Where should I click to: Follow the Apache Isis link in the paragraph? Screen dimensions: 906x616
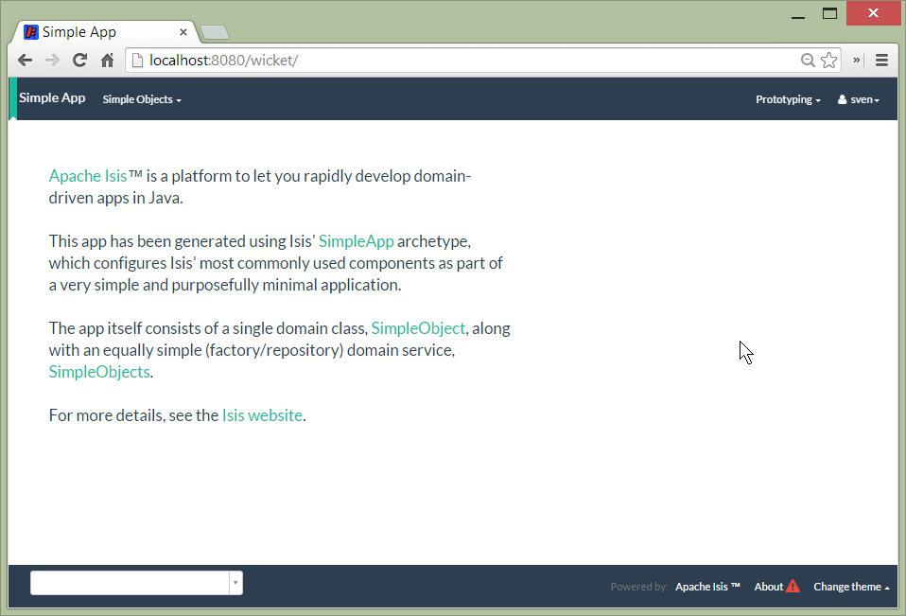(x=88, y=176)
